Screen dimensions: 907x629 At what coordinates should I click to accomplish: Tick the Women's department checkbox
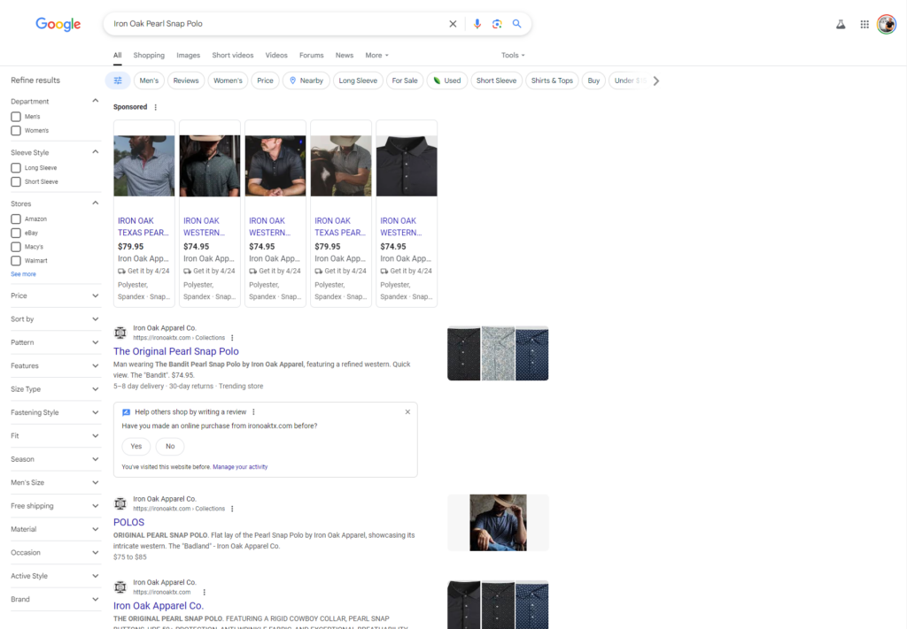pyautogui.click(x=16, y=131)
